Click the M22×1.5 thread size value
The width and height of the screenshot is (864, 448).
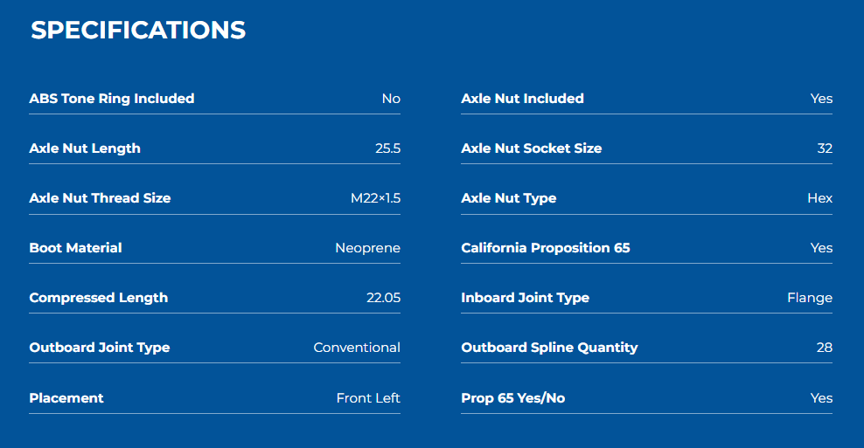[376, 198]
